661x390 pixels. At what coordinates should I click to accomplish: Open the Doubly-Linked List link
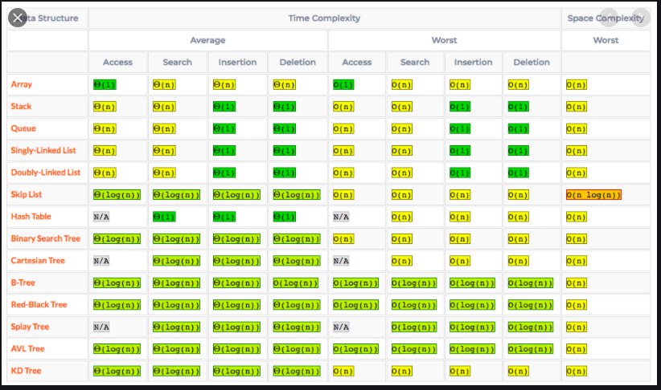pos(46,172)
